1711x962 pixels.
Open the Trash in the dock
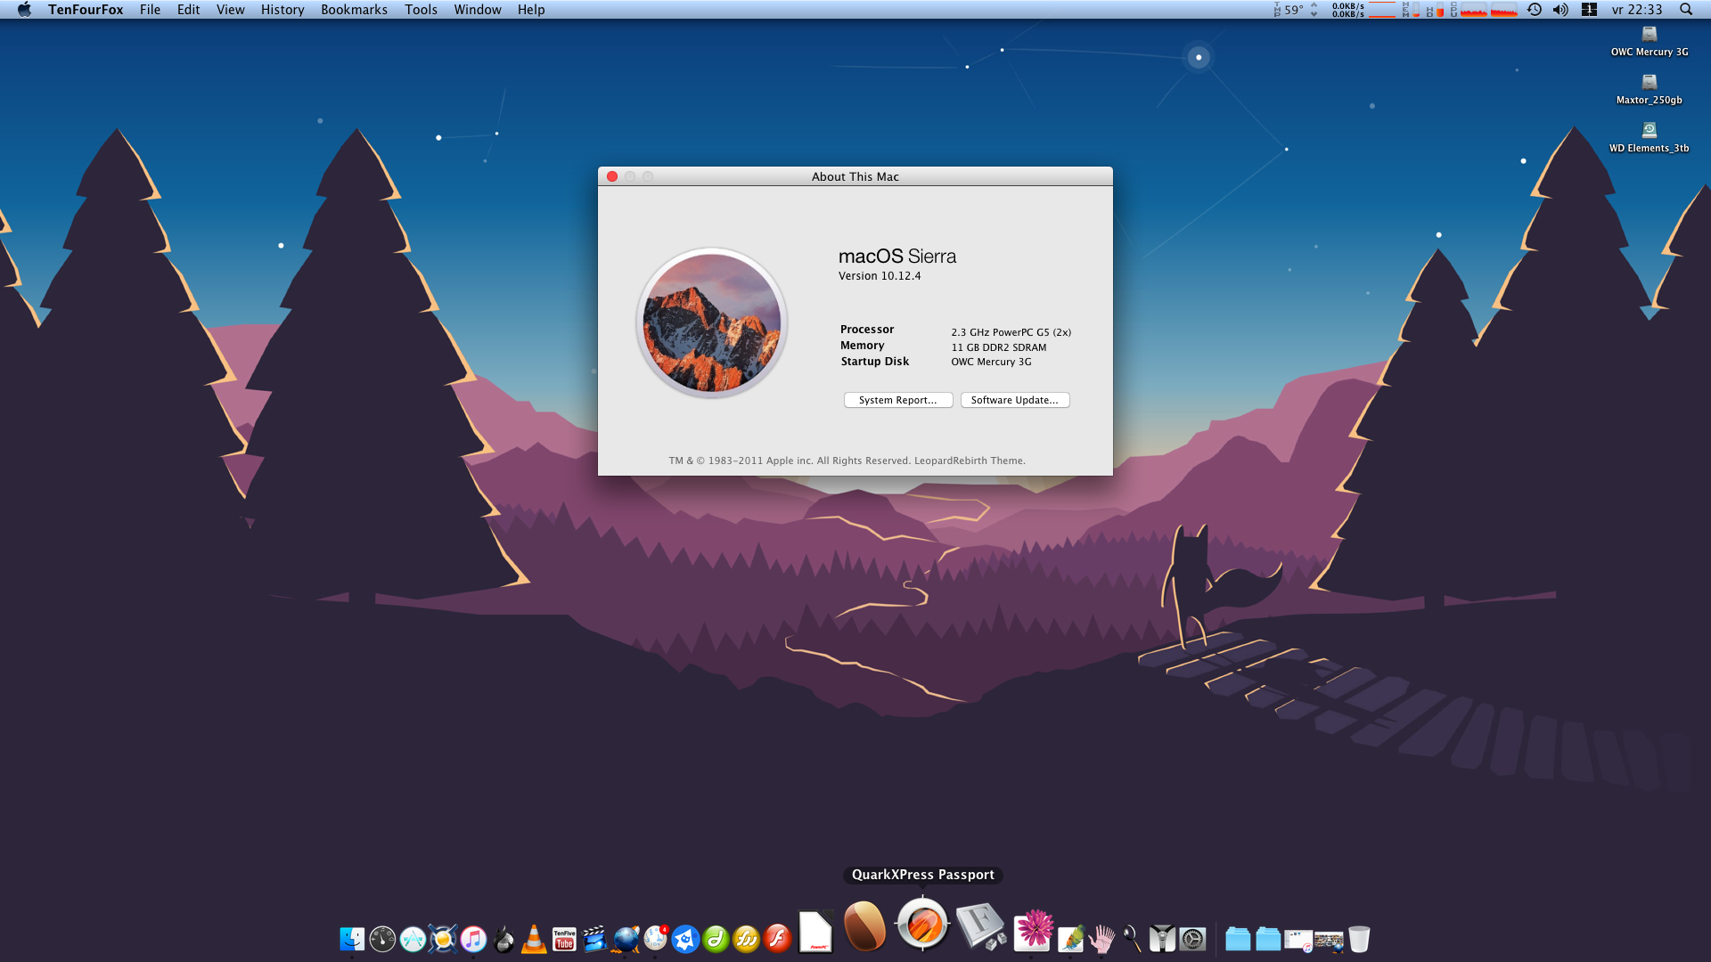pyautogui.click(x=1359, y=939)
